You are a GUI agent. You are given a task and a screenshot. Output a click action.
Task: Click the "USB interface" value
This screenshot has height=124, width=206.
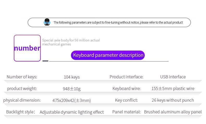pyautogui.click(x=173, y=77)
